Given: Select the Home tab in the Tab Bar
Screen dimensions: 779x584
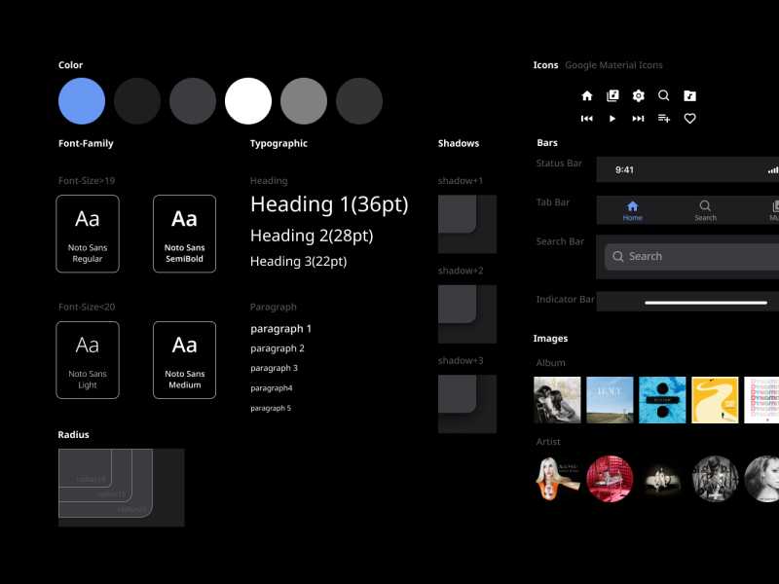Looking at the screenshot, I should 632,210.
